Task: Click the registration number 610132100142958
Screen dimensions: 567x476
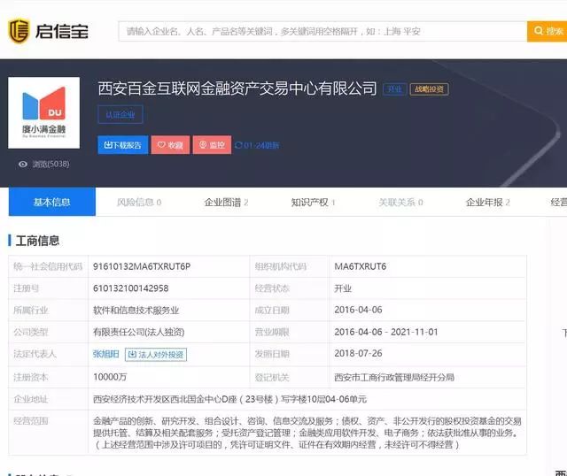Action: tap(131, 288)
